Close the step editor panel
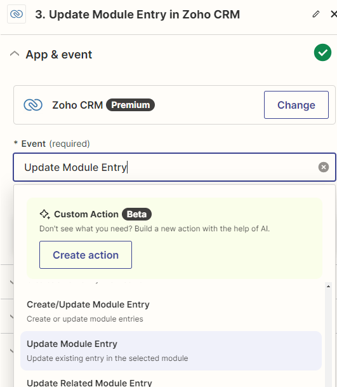Image resolution: width=337 pixels, height=387 pixels. 334,14
